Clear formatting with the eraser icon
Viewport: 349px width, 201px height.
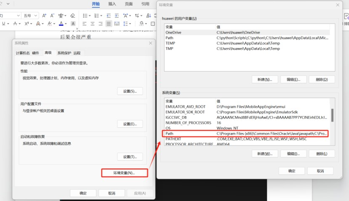point(72,16)
